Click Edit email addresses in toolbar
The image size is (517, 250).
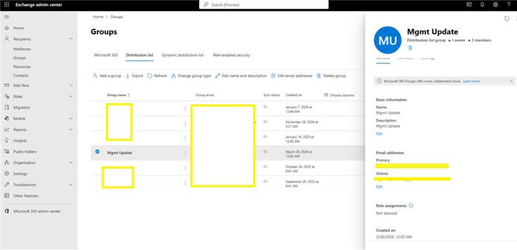291,75
